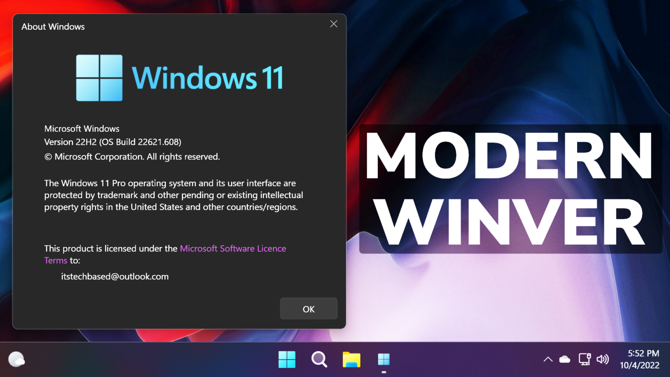This screenshot has height=377, width=670.
Task: Click the About Windows title bar label
Action: point(53,27)
